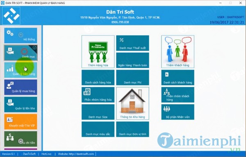Click the Version 6.1 status text
246x157 pixels.
point(8,154)
